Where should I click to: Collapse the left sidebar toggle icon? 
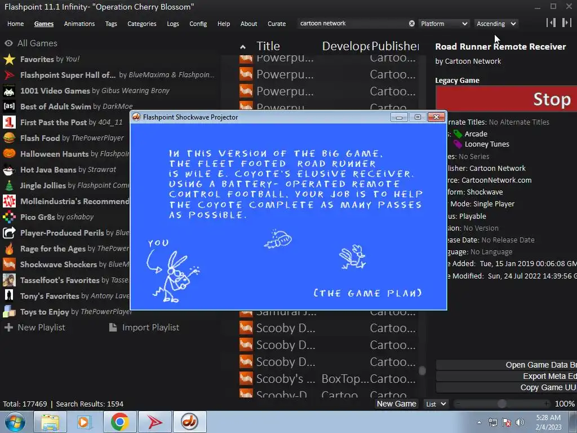pyautogui.click(x=551, y=23)
